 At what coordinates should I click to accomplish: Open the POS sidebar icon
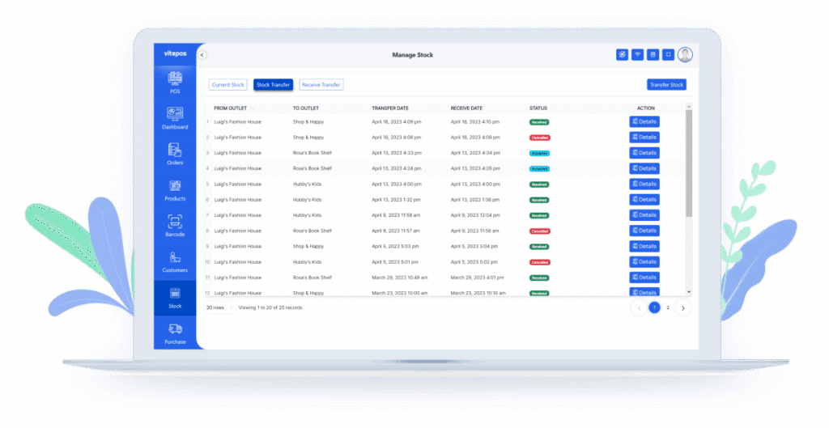coord(175,83)
